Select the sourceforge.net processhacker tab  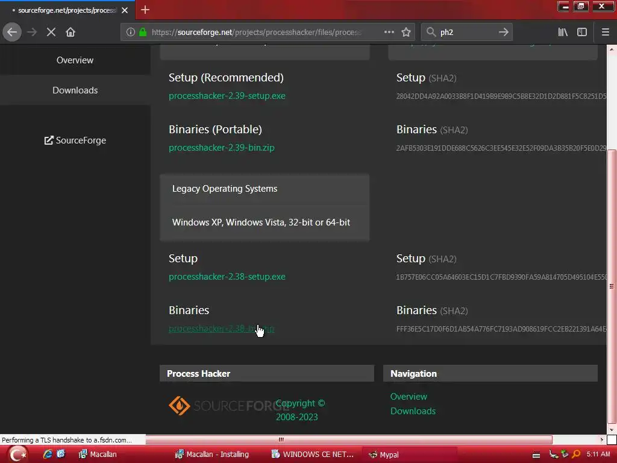point(67,10)
